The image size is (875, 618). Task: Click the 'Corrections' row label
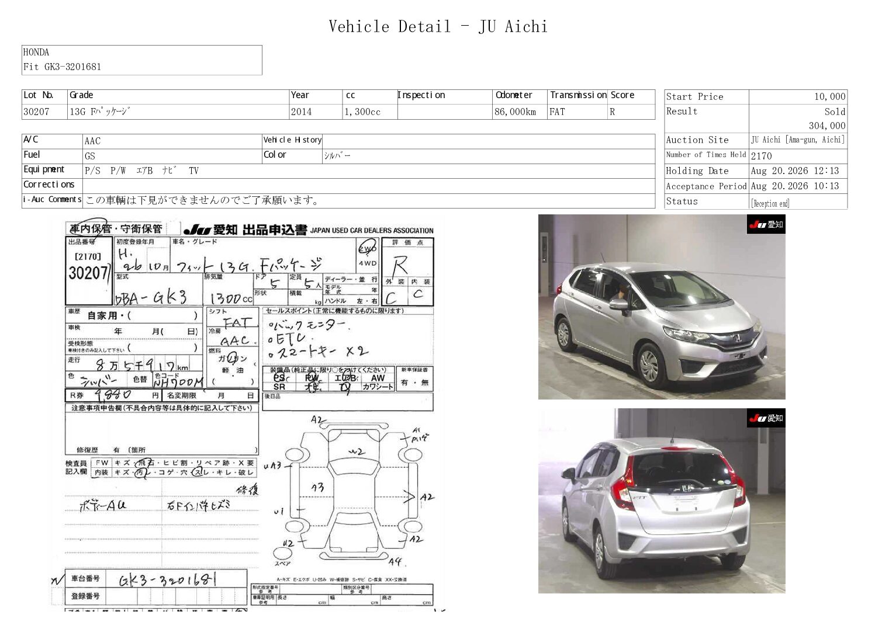pyautogui.click(x=49, y=185)
